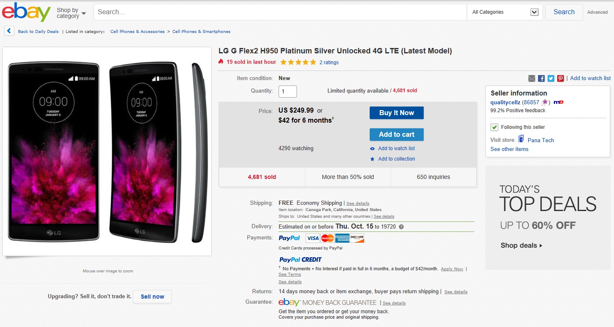
Task: Click the Pana Tech store icon
Action: point(521,139)
